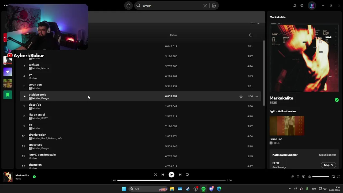Open artist BEGE under Markakalite panel title
The height and width of the screenshot is (193, 343).
click(x=273, y=103)
